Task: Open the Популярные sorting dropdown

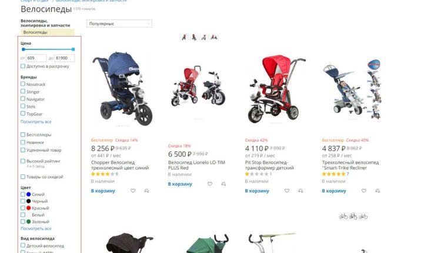Action: [119, 24]
